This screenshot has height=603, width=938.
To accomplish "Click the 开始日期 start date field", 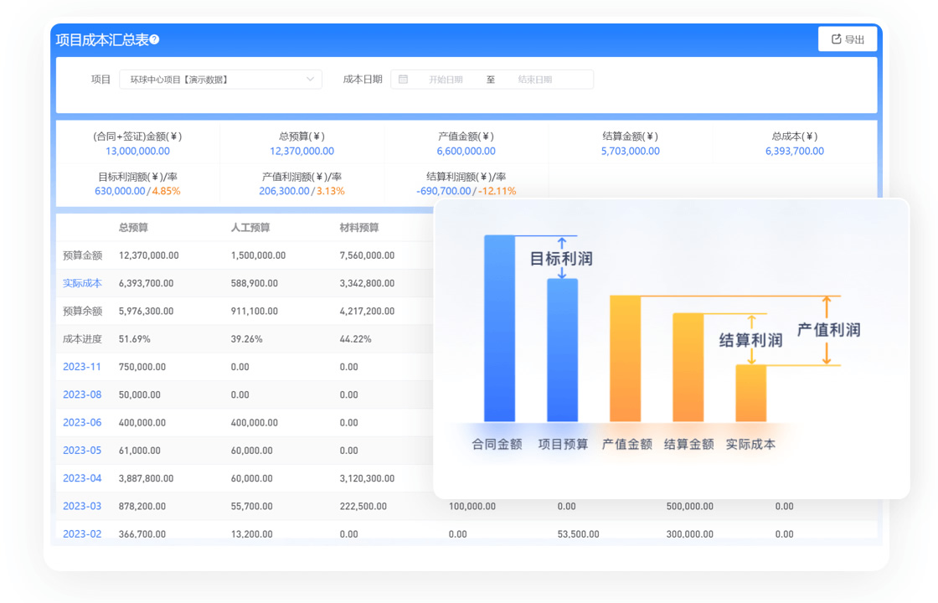I will (x=446, y=80).
